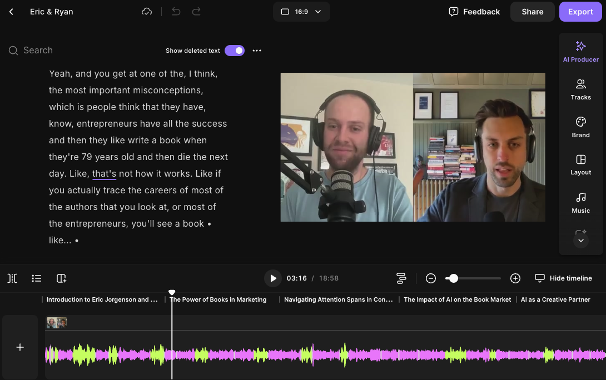The height and width of the screenshot is (380, 606).
Task: Open the Layout panel
Action: pyautogui.click(x=580, y=164)
